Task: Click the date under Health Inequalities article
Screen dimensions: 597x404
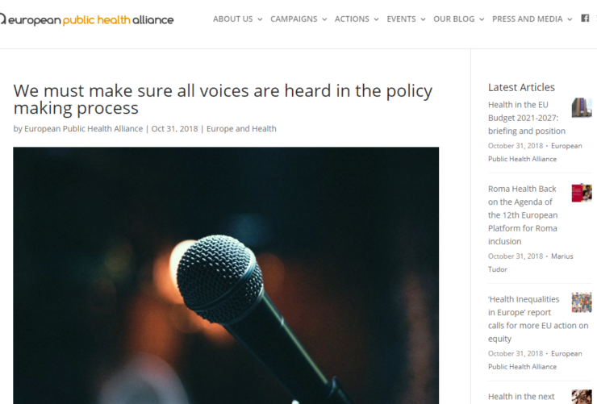Action: pos(516,354)
